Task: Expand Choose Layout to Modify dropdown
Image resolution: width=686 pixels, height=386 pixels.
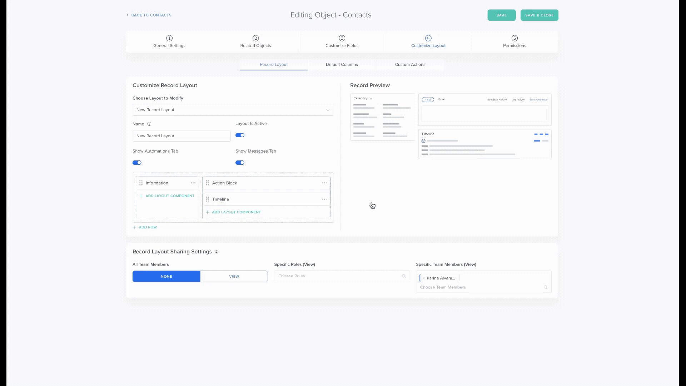Action: 233,110
